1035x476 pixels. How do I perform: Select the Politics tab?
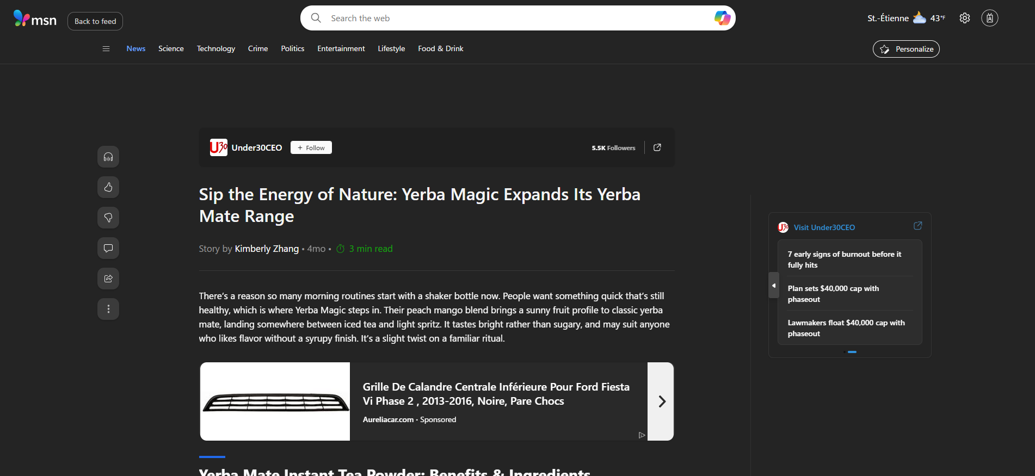coord(293,48)
